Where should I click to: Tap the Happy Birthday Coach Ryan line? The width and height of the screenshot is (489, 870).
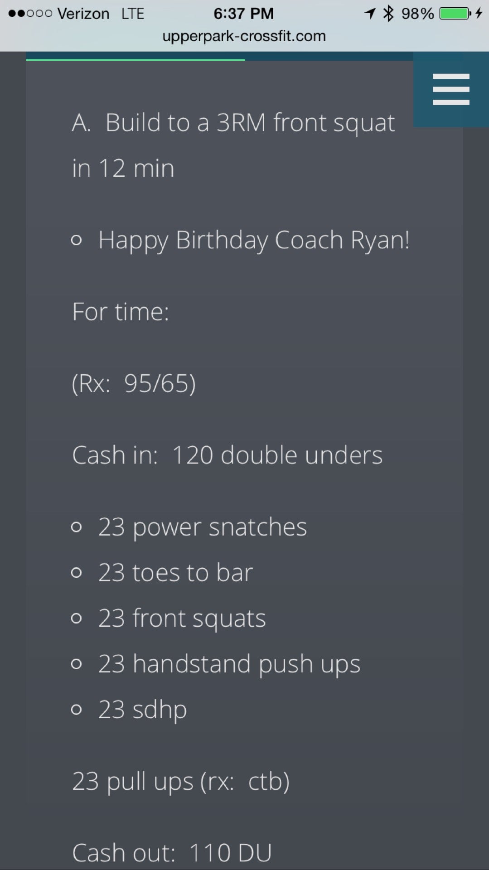point(254,240)
